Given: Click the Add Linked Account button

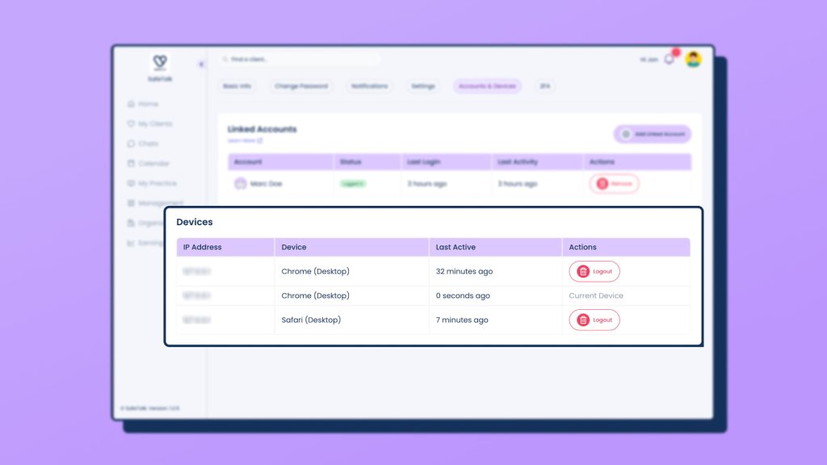Looking at the screenshot, I should tap(653, 134).
